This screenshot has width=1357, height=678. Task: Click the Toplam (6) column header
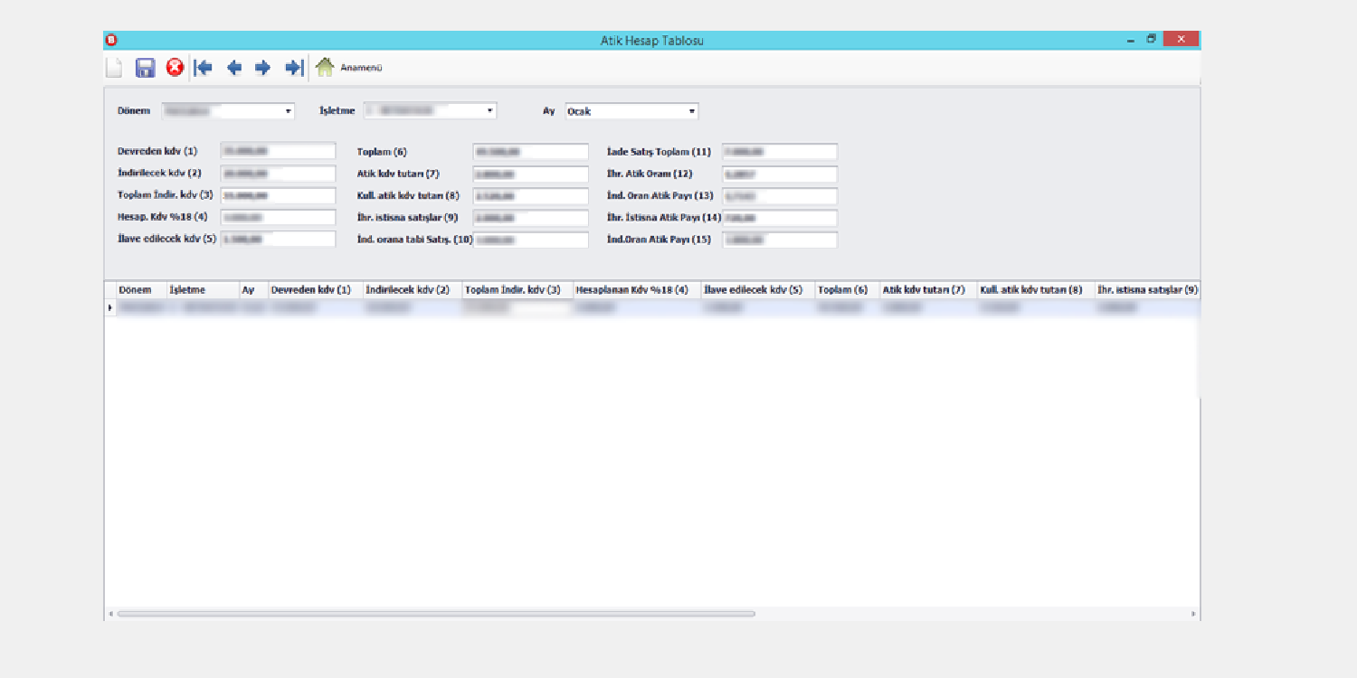[842, 290]
